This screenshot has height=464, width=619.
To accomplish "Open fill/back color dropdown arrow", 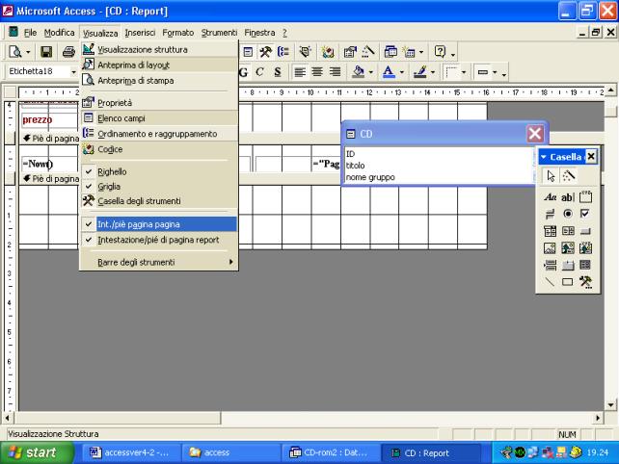I will (x=370, y=72).
